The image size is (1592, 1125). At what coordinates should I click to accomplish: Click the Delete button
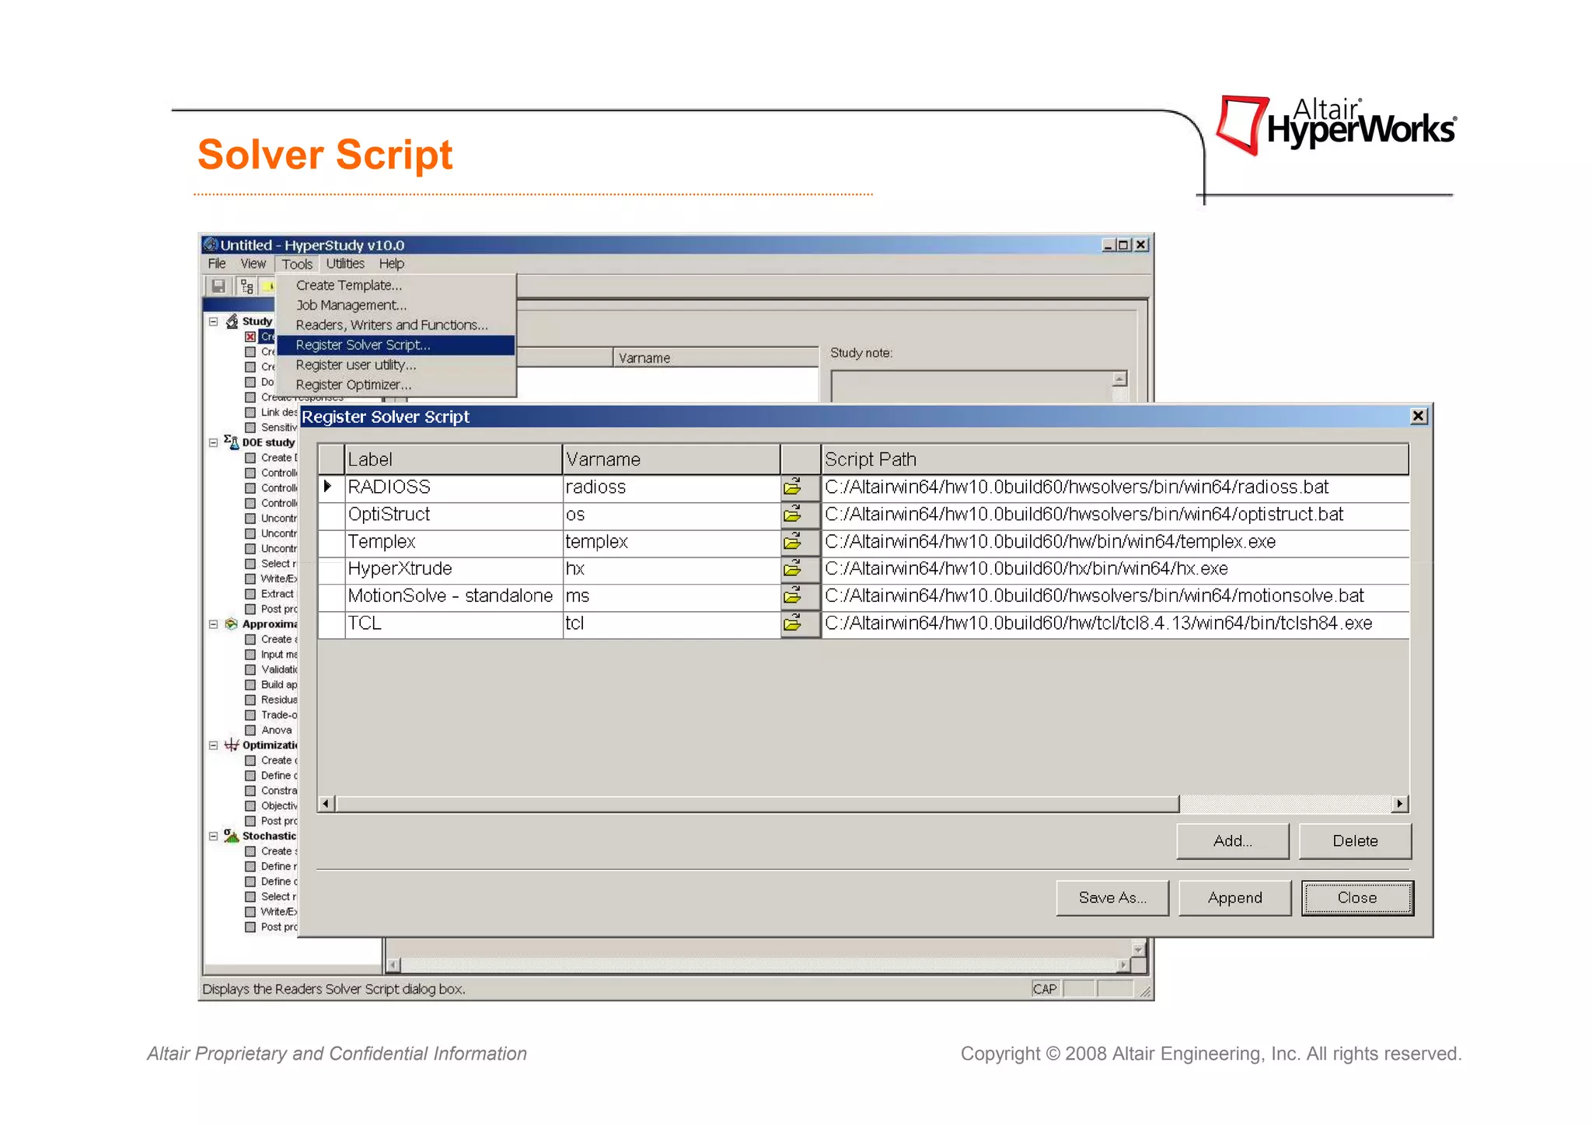pyautogui.click(x=1355, y=840)
